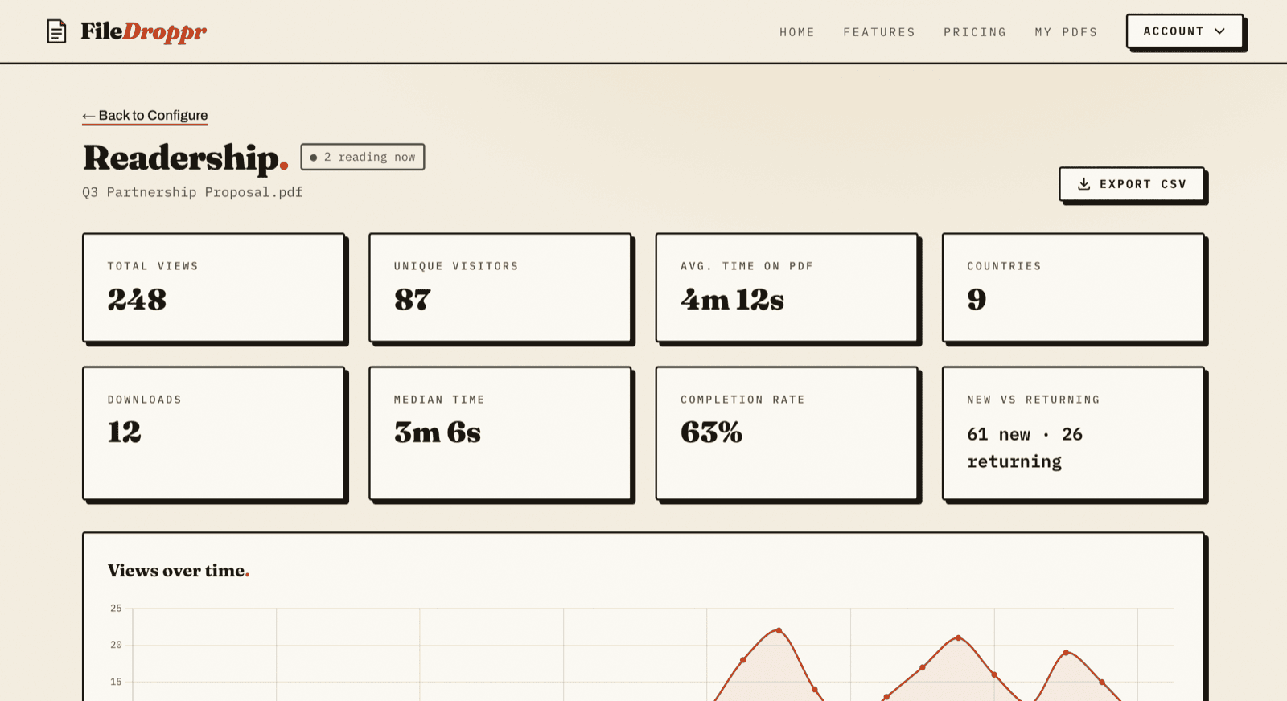Viewport: 1287px width, 701px height.
Task: Click the Q3 Partnership Proposal.pdf filename
Action: (x=192, y=192)
